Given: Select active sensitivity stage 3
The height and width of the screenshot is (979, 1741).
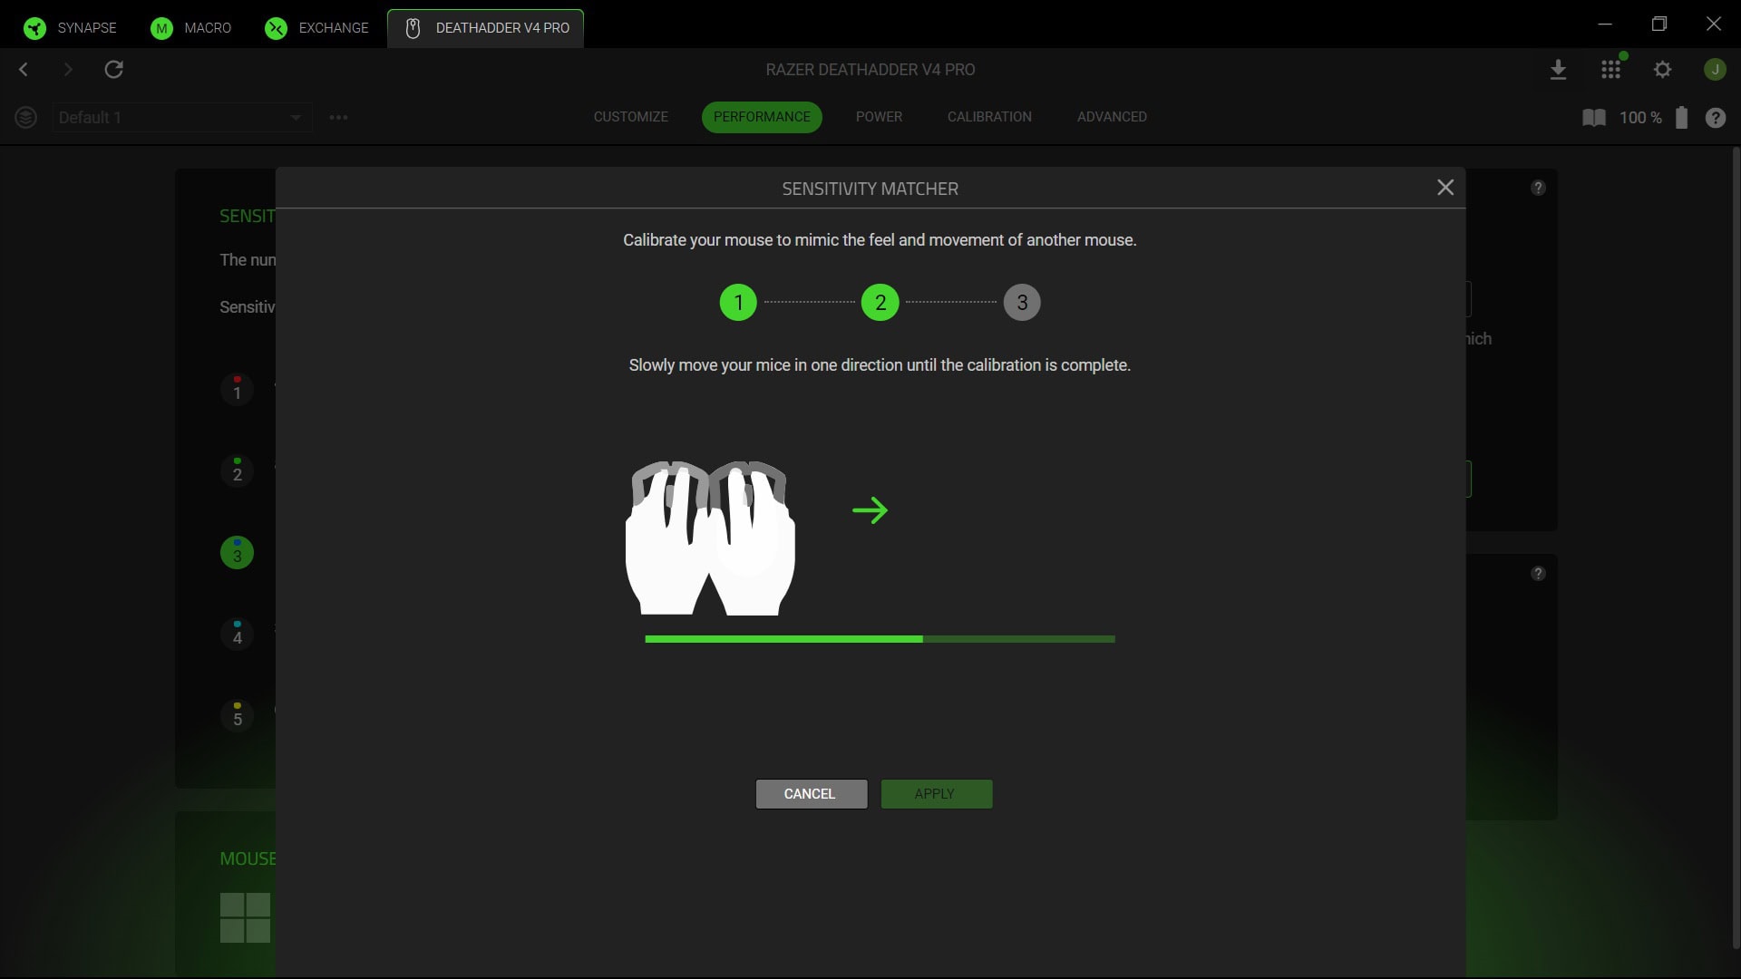Looking at the screenshot, I should pyautogui.click(x=237, y=553).
